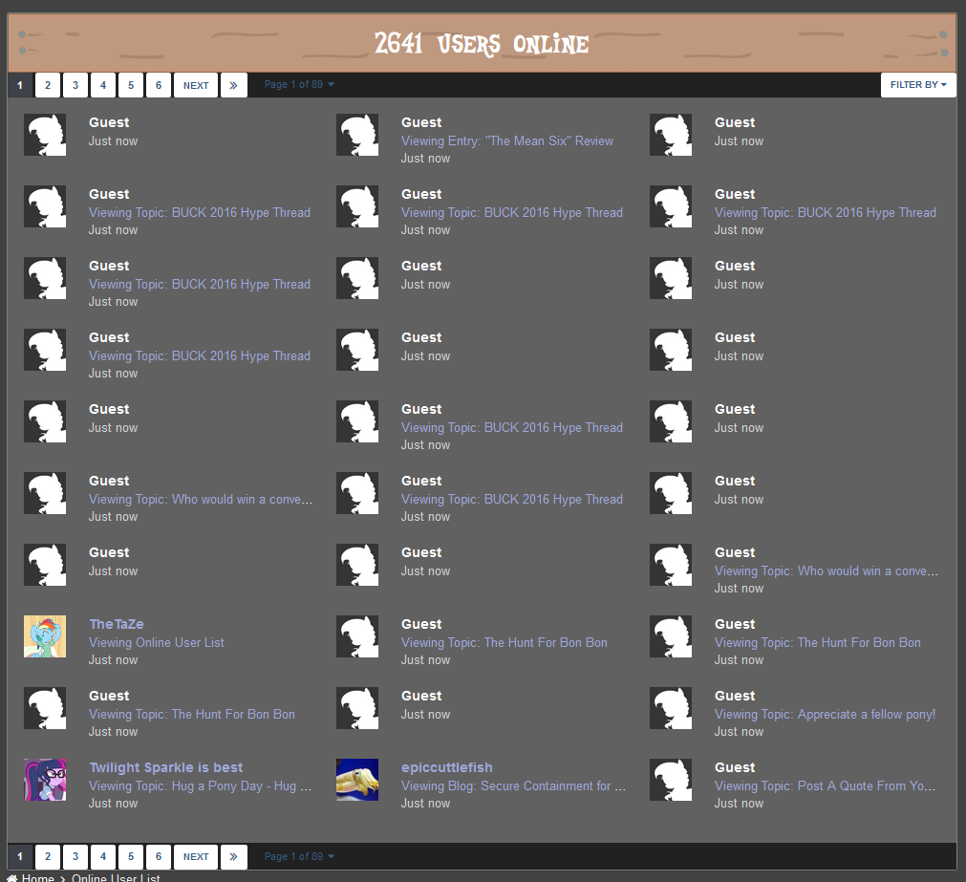Open Twilight Sparkle is best's avatar picture
The width and height of the screenshot is (966, 882).
tap(45, 780)
